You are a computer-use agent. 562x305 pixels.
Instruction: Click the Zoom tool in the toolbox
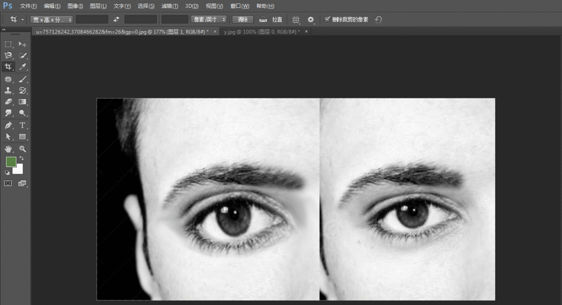click(x=22, y=149)
